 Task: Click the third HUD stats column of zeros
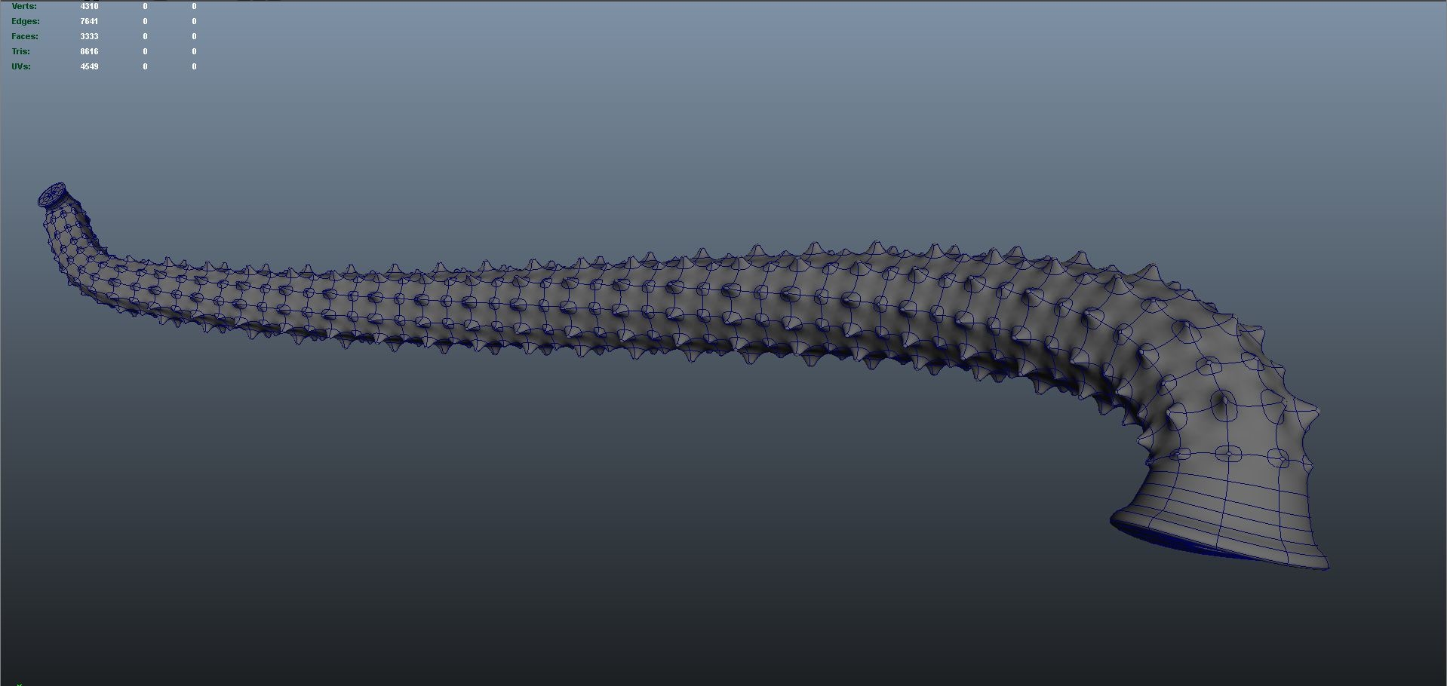(x=195, y=36)
